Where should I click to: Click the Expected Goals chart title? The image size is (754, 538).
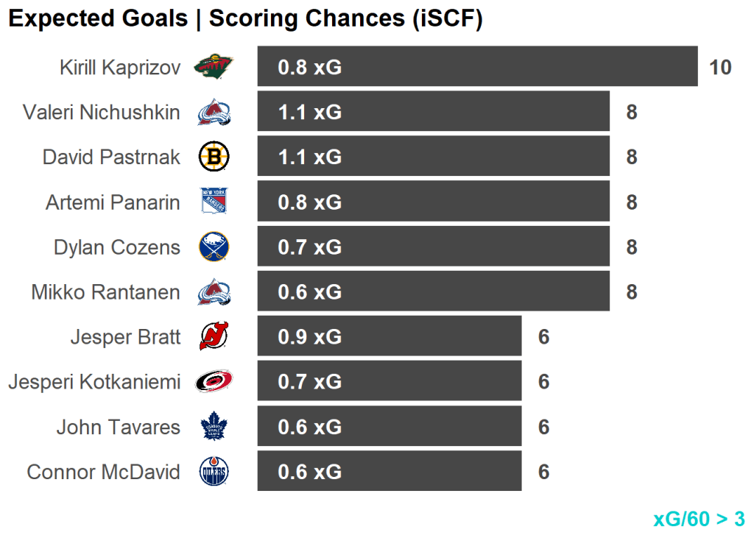pyautogui.click(x=245, y=19)
